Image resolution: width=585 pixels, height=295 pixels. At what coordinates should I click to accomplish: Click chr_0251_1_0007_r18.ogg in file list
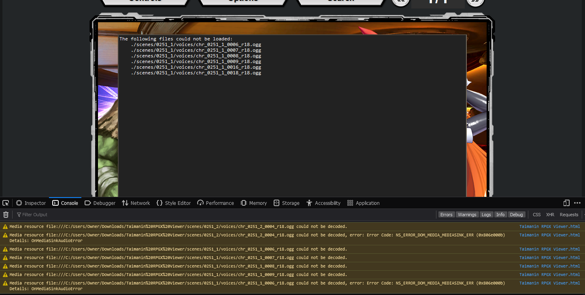pos(196,50)
